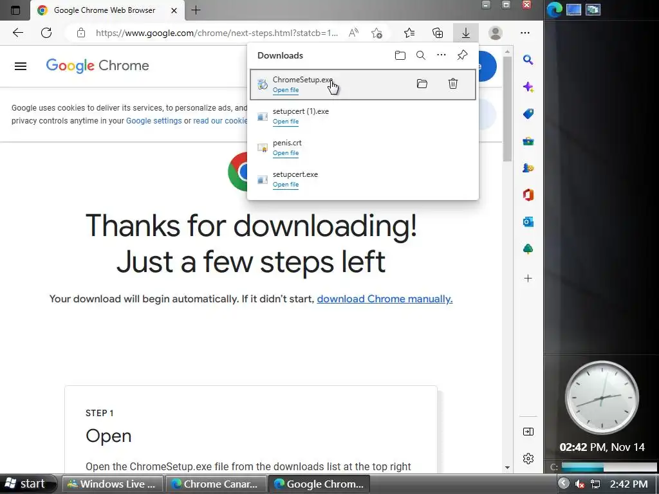Click the page scroll-down arrow
Viewport: 659px width, 494px height.
pos(507,467)
